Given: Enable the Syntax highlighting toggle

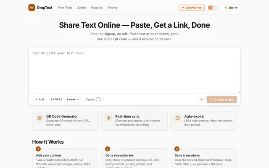Looking at the screenshot, I should (x=98, y=100).
